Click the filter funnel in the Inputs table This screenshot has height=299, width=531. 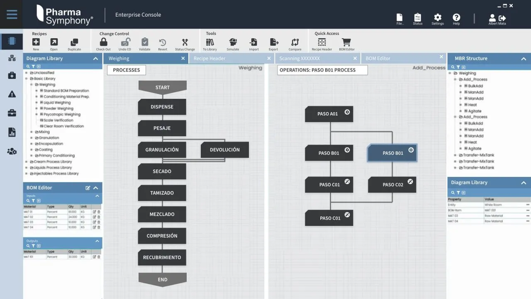(33, 201)
